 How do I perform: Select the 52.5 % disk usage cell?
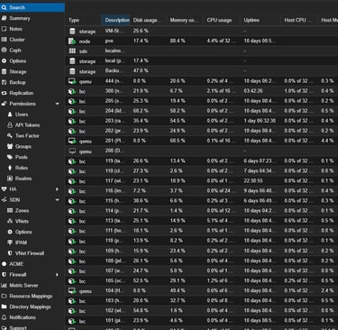(x=141, y=280)
